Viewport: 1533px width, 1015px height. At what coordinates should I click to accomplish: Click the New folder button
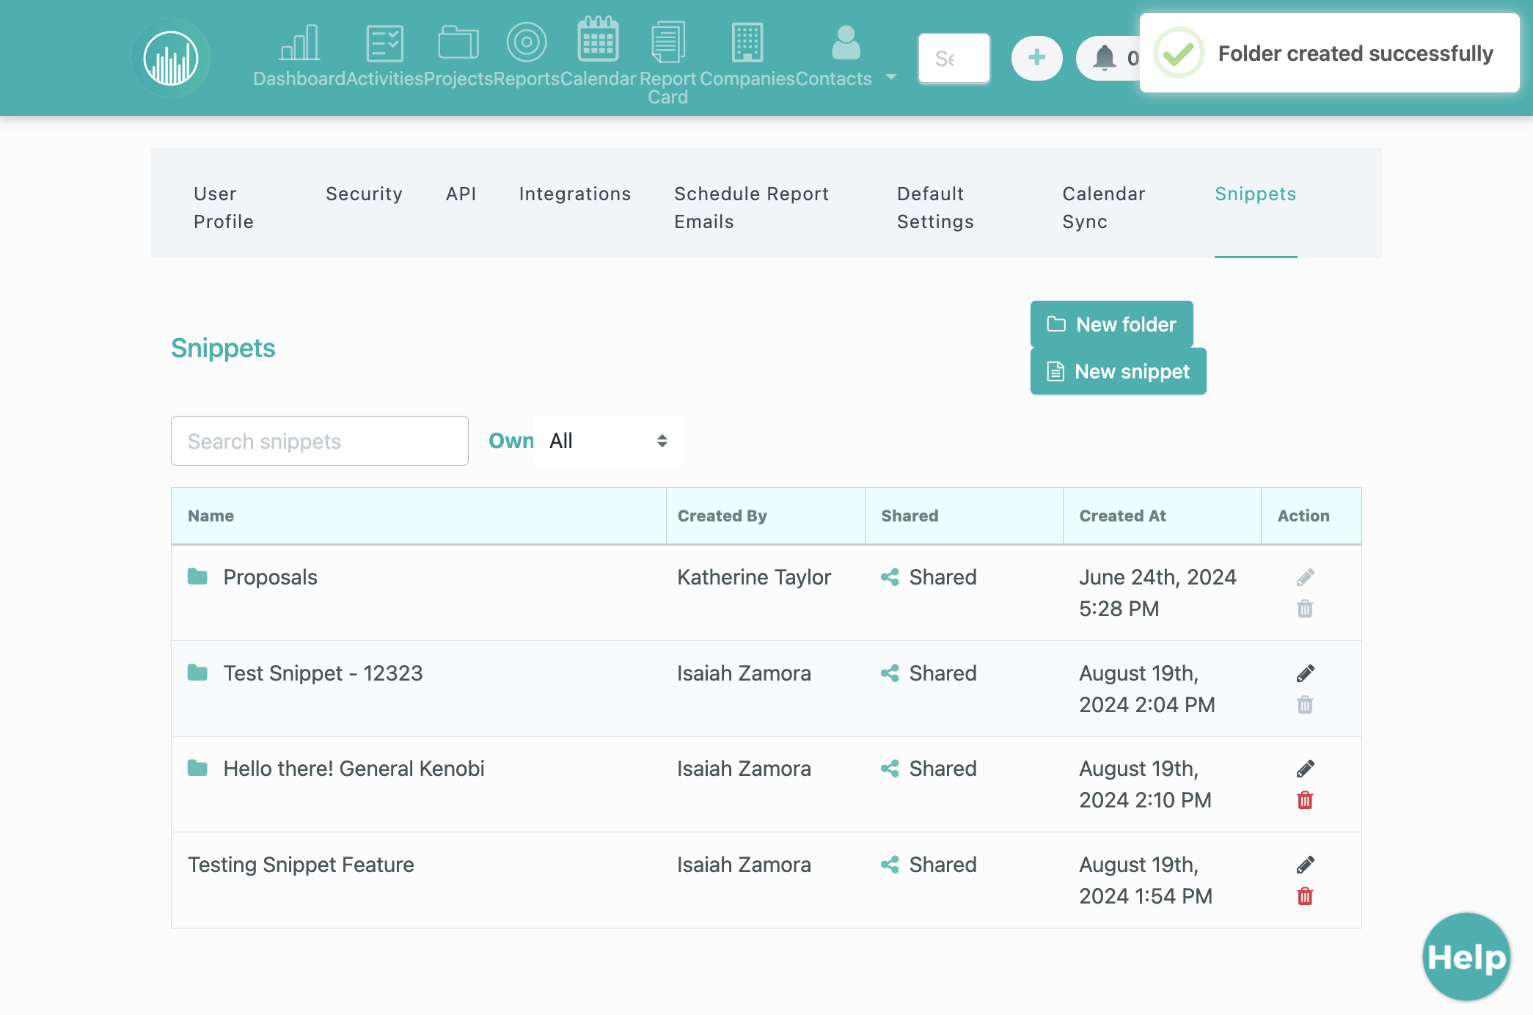1111,324
